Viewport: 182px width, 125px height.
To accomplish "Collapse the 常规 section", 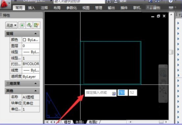I will (x=35, y=34).
